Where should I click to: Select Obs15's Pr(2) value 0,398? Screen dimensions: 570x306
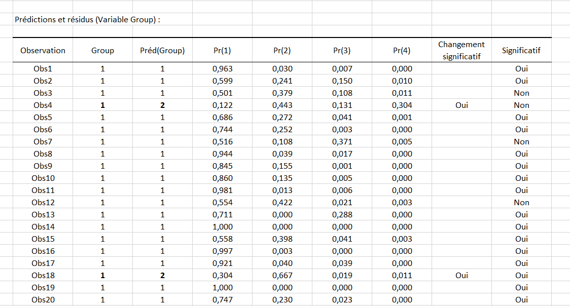(282, 239)
